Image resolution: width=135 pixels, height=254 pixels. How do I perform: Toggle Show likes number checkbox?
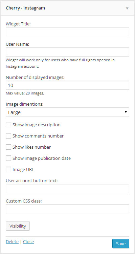8,147
